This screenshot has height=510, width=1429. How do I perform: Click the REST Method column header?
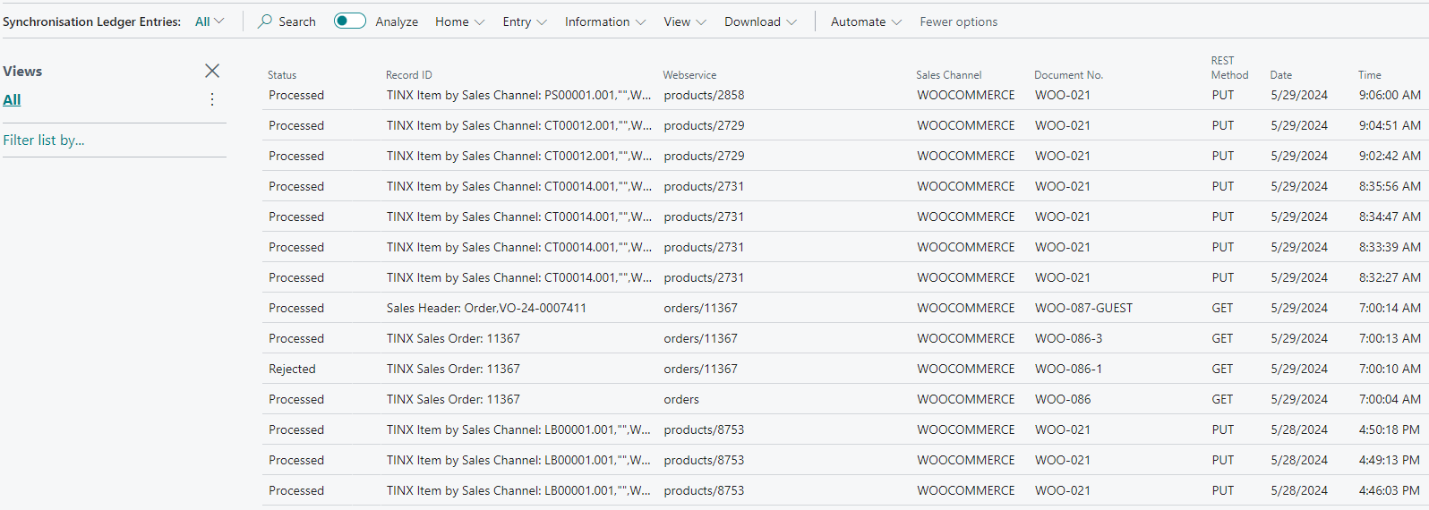coord(1229,68)
